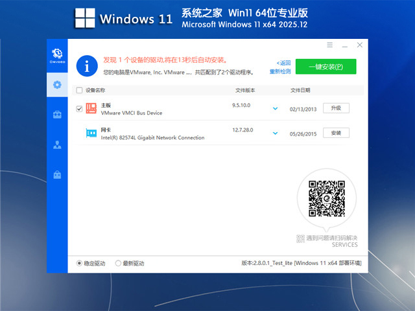Select the 最新驱动 radio option
415x311 pixels.
pos(118,263)
